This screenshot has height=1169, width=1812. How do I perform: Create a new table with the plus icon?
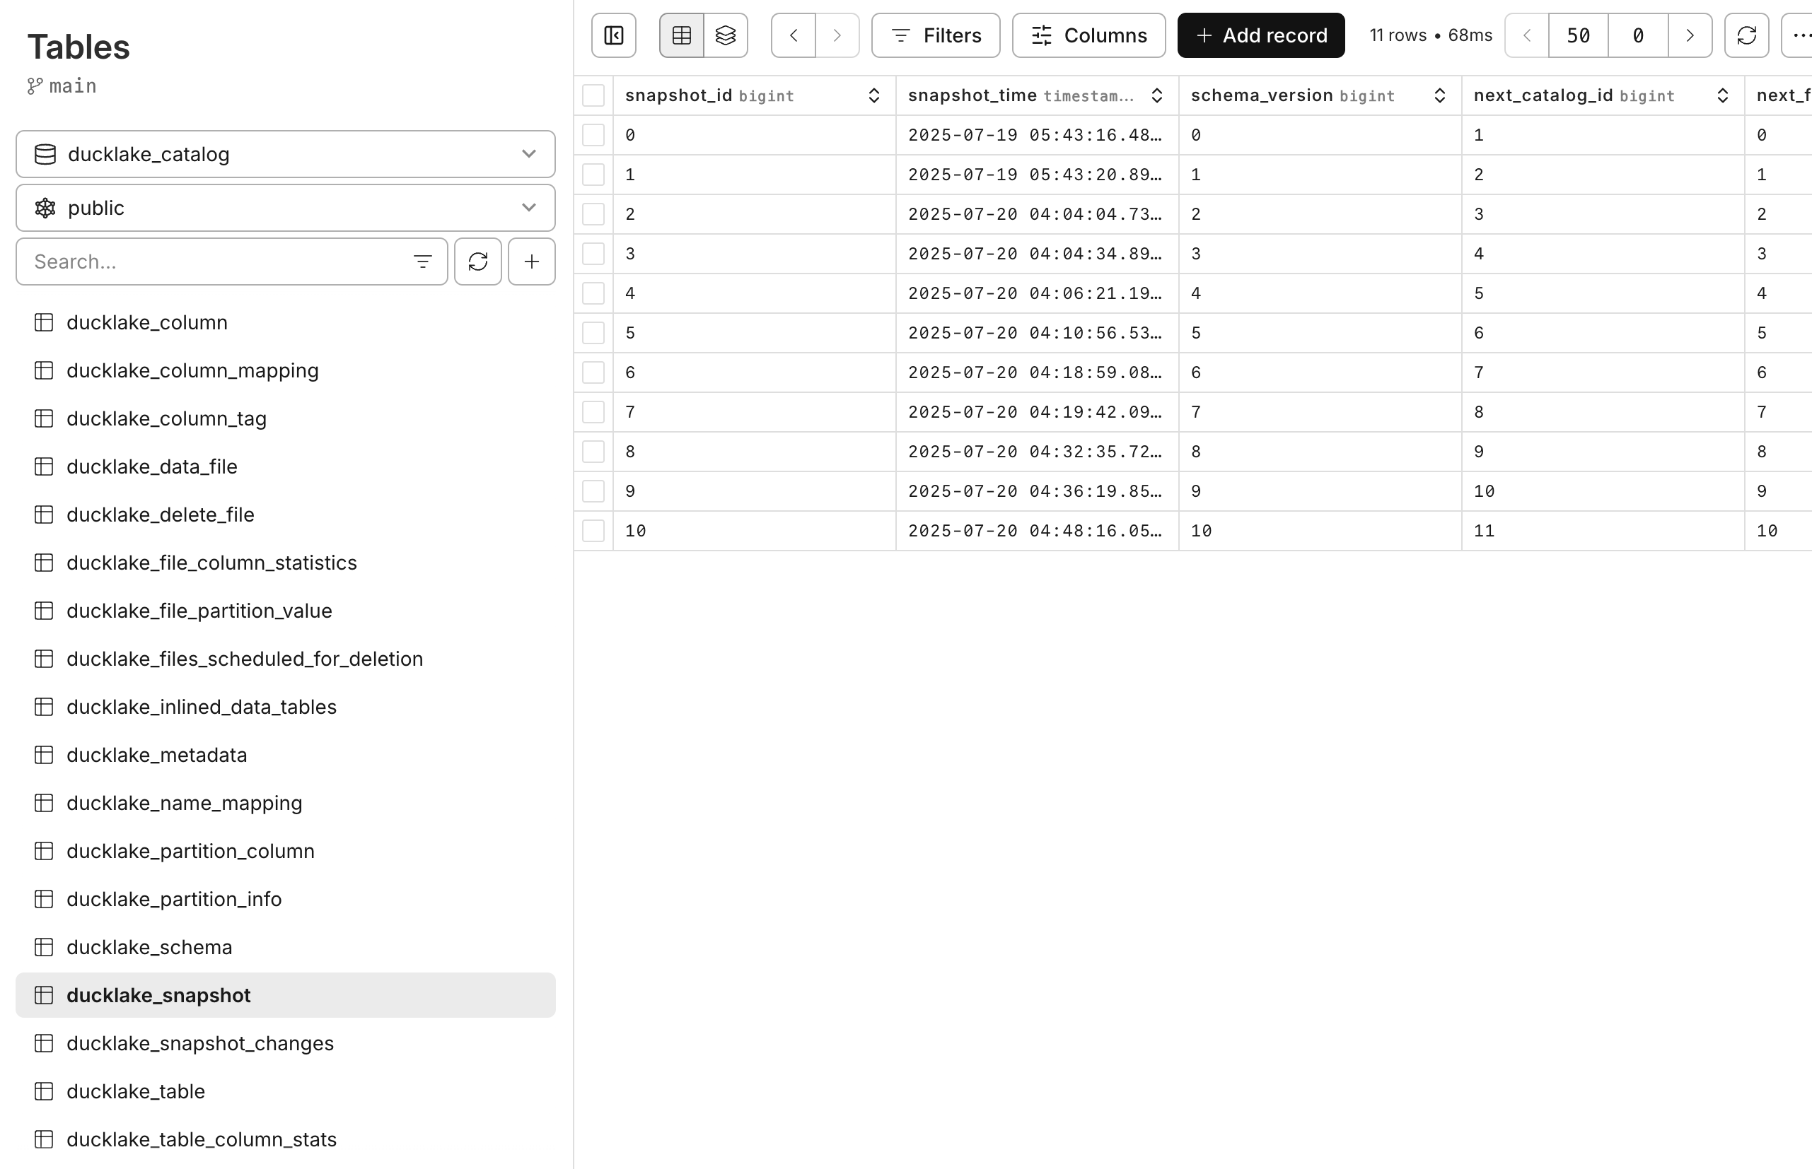(x=531, y=261)
